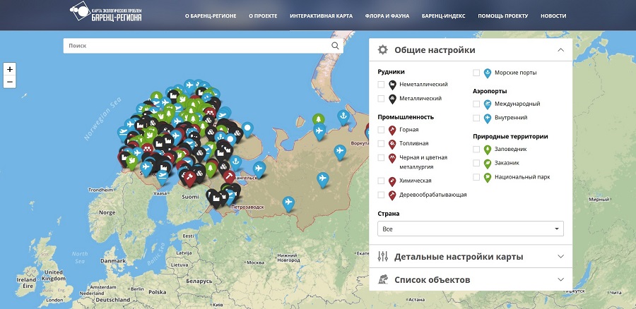Click the Поиск search field
The height and width of the screenshot is (309, 636).
tap(204, 46)
